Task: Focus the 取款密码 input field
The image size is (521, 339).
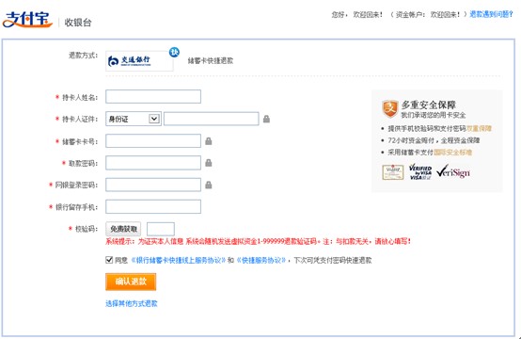Action: (x=153, y=163)
